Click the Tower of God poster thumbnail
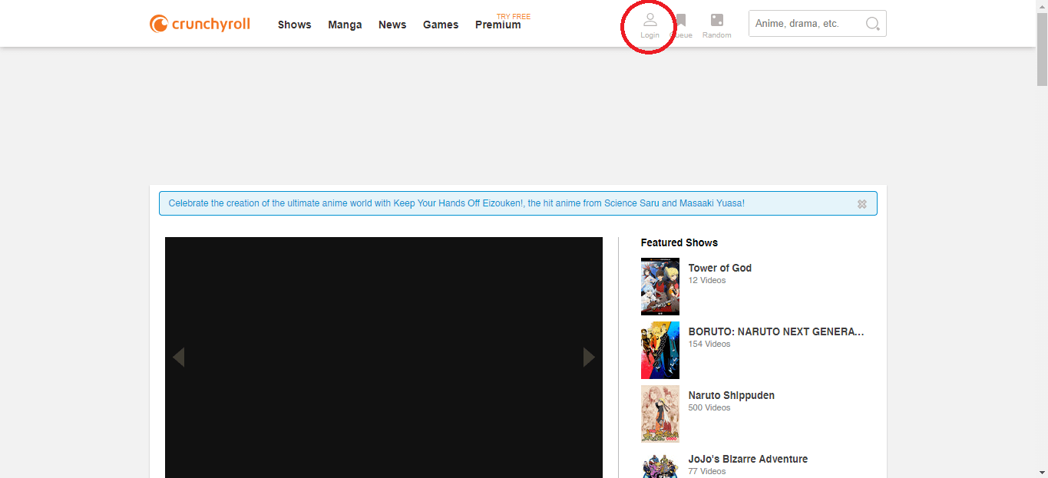1048x478 pixels. (660, 286)
